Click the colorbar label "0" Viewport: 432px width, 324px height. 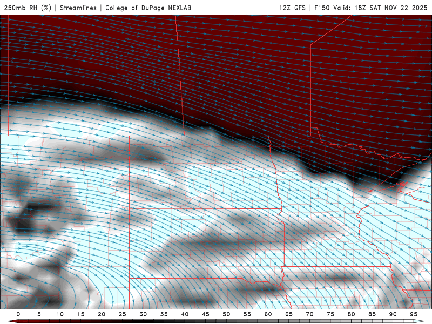[18, 314]
